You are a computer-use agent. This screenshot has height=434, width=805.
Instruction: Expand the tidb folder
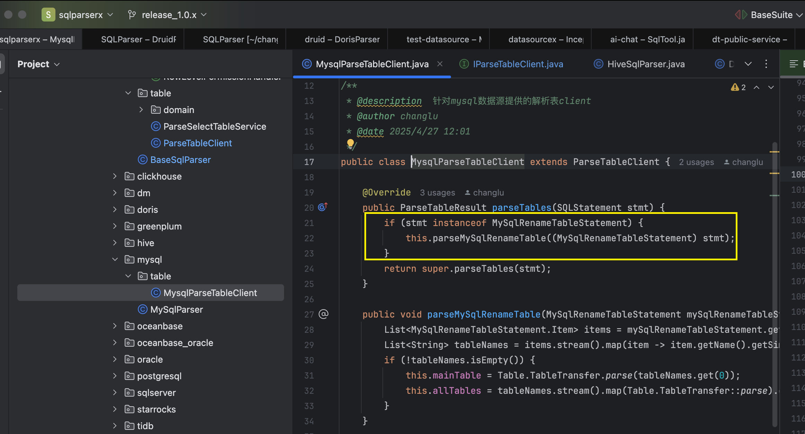point(115,426)
